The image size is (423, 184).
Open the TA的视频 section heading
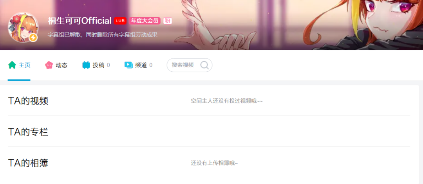[x=28, y=101]
